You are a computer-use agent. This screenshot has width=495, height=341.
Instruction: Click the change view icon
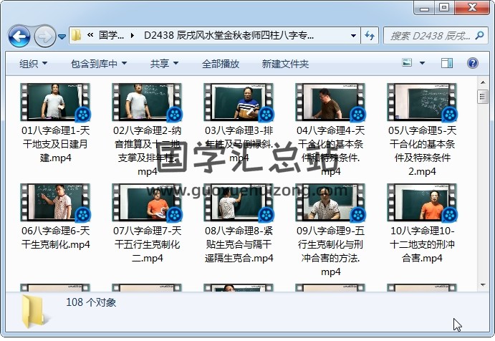coord(407,64)
